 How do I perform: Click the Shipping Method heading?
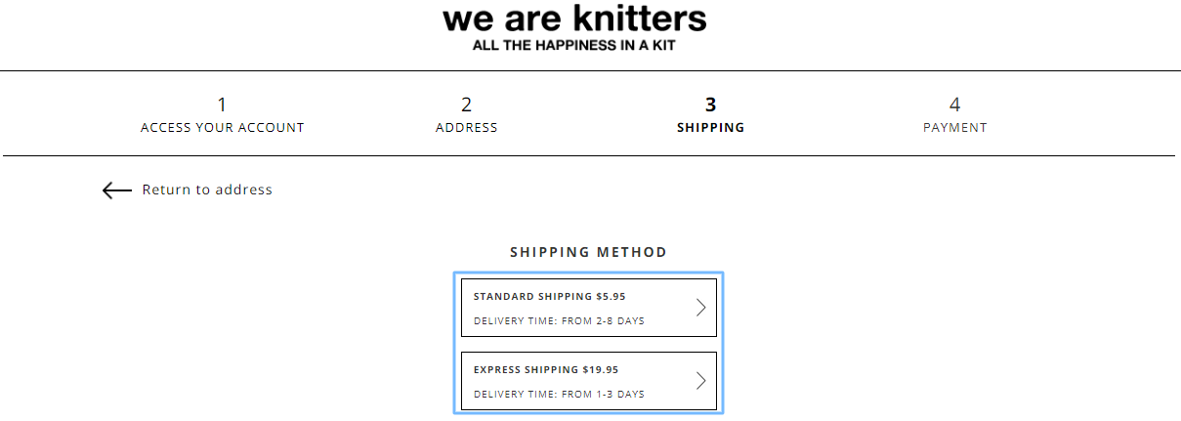click(589, 252)
